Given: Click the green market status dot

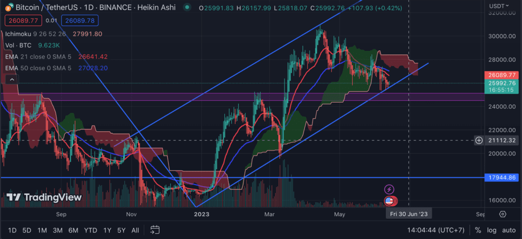Looking at the screenshot, I should 188,7.
